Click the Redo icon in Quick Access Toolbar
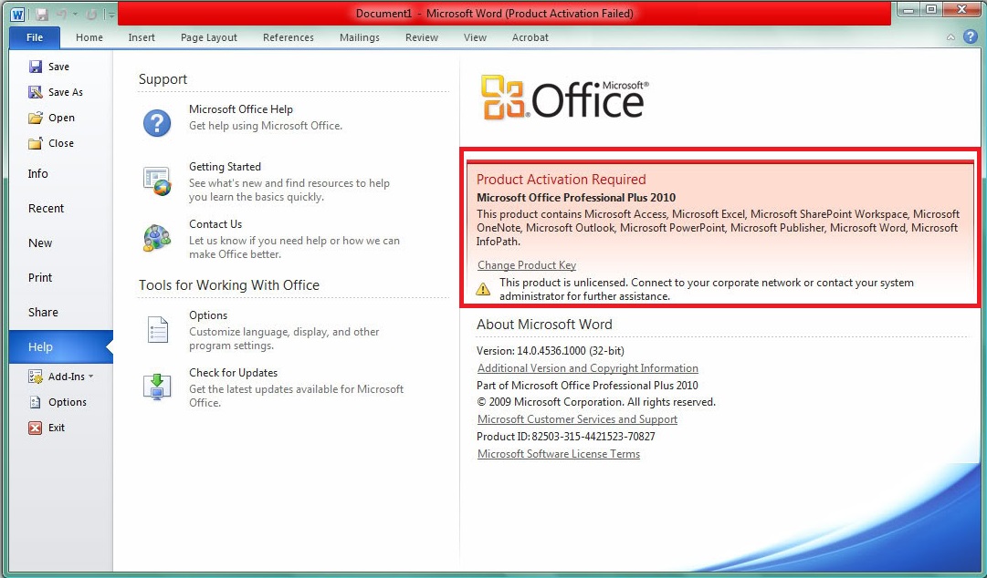987x578 pixels. coord(92,14)
